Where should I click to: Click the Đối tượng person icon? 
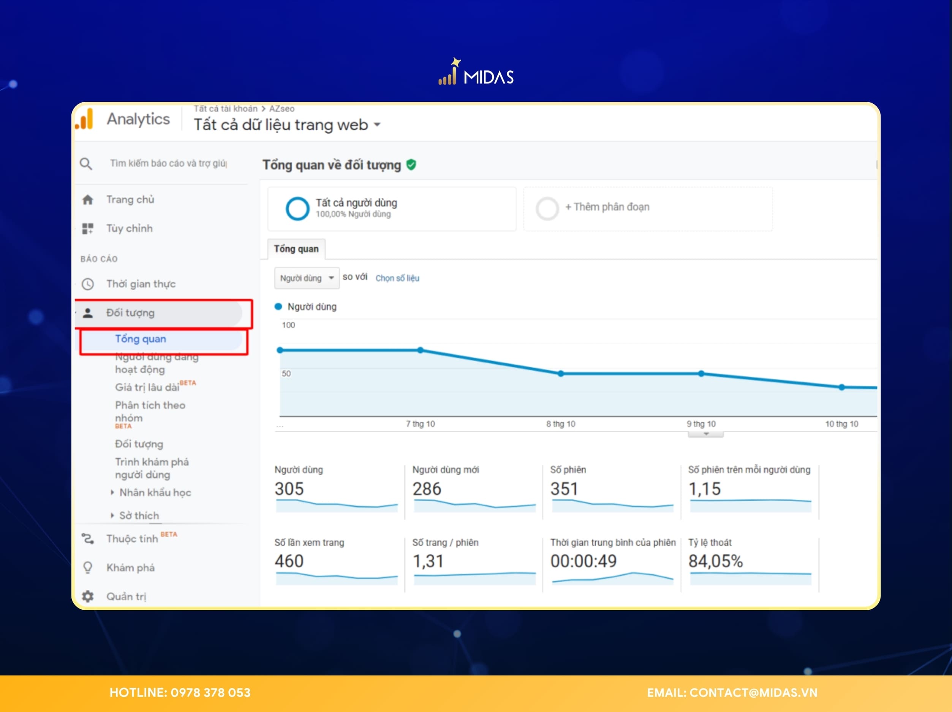click(x=88, y=313)
